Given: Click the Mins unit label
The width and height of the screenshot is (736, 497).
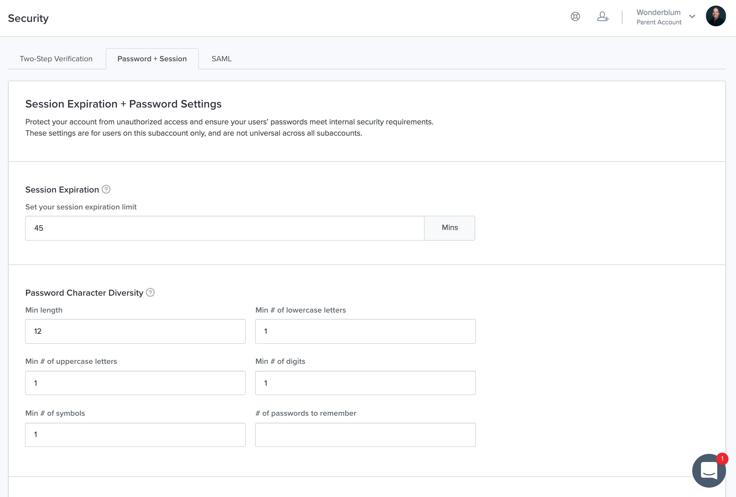Looking at the screenshot, I should (x=449, y=228).
